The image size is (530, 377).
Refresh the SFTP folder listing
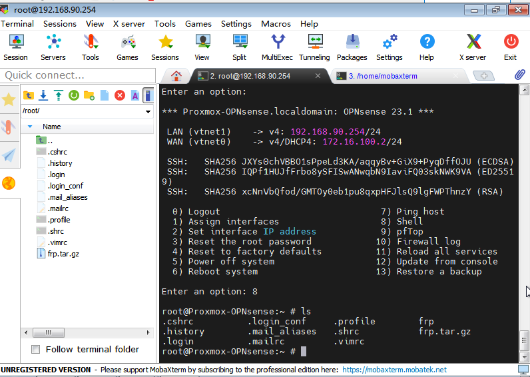(x=73, y=95)
